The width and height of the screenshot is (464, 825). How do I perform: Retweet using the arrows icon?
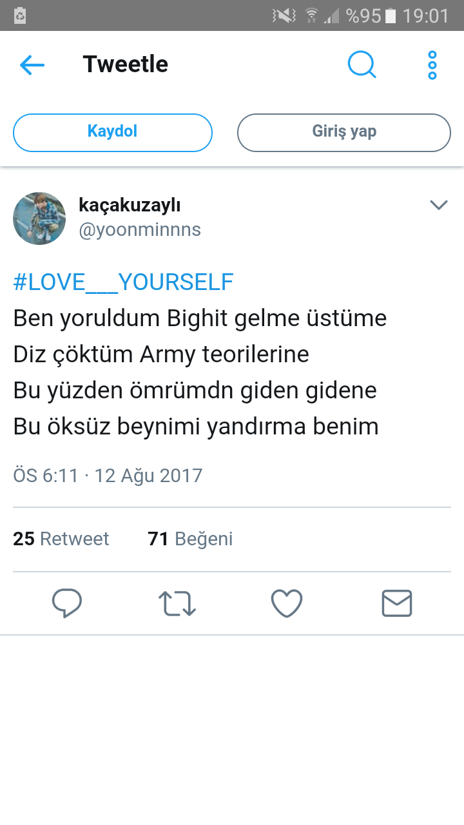click(177, 603)
